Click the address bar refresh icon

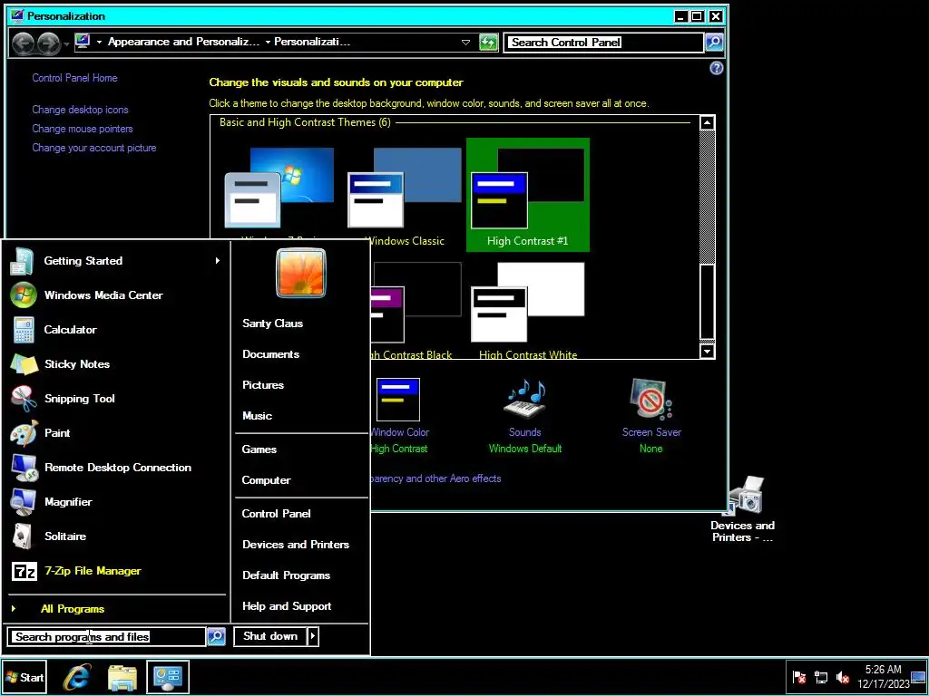(488, 42)
